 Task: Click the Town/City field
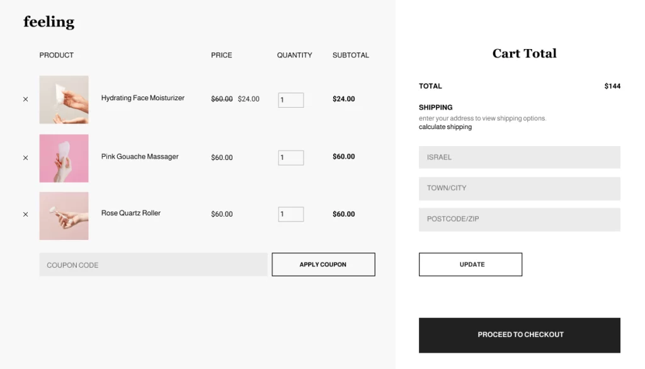(519, 188)
